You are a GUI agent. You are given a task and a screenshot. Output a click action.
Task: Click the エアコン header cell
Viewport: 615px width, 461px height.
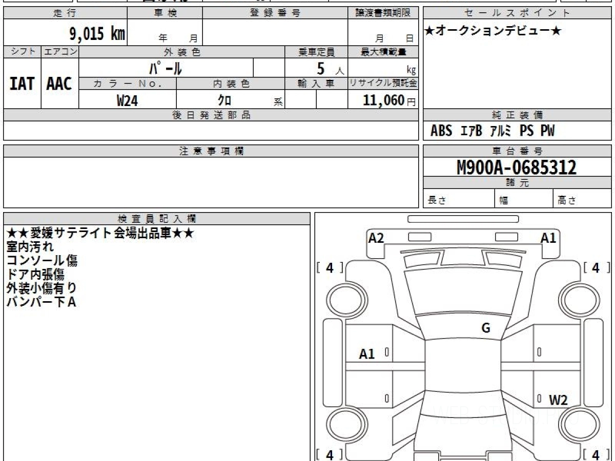pos(60,52)
